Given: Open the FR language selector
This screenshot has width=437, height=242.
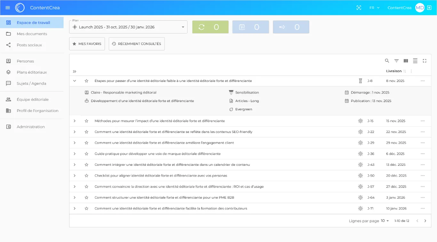Looking at the screenshot, I should coord(374,8).
